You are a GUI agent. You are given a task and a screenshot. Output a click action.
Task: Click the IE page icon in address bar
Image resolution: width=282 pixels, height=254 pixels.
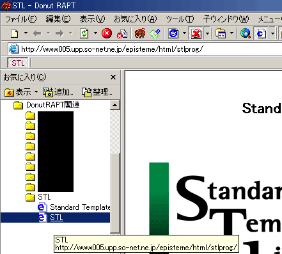pyautogui.click(x=13, y=49)
